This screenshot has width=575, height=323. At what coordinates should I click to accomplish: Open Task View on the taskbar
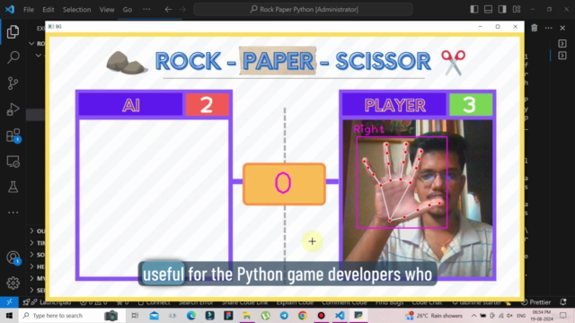point(135,315)
